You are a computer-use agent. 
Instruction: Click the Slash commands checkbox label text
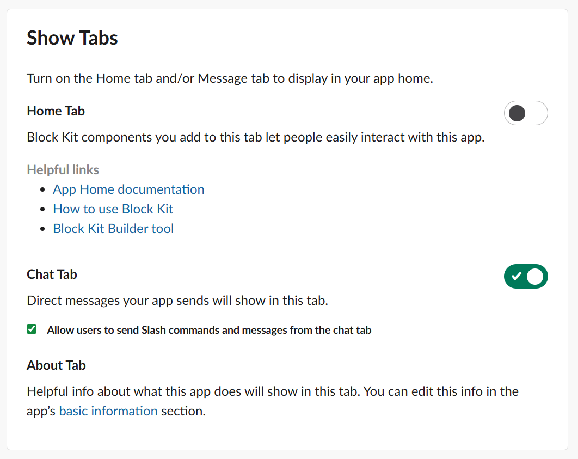click(209, 330)
